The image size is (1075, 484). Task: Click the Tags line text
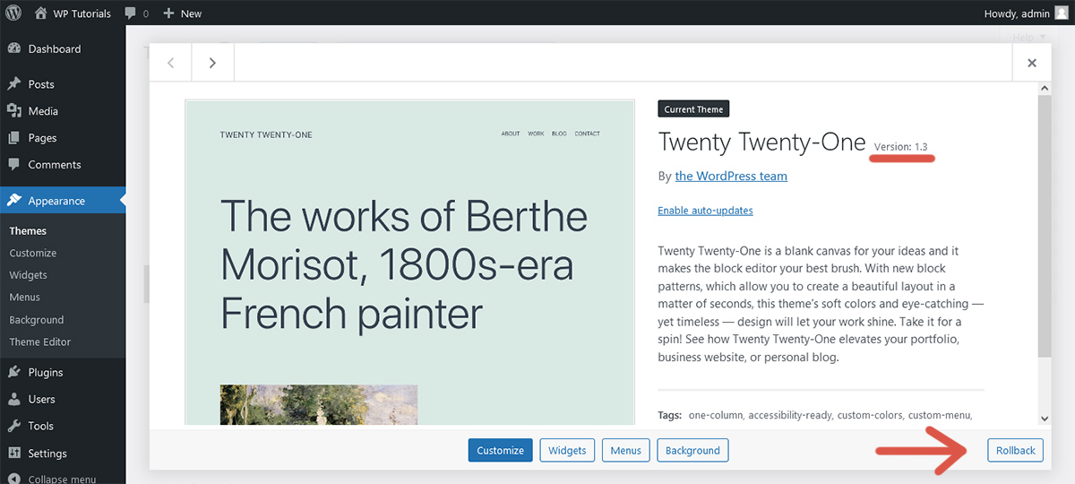coord(815,415)
